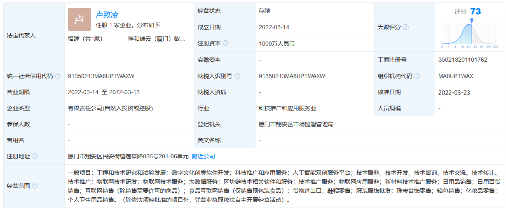
Task: Click the help icon beside 注册资本
Action: pyautogui.click(x=225, y=43)
